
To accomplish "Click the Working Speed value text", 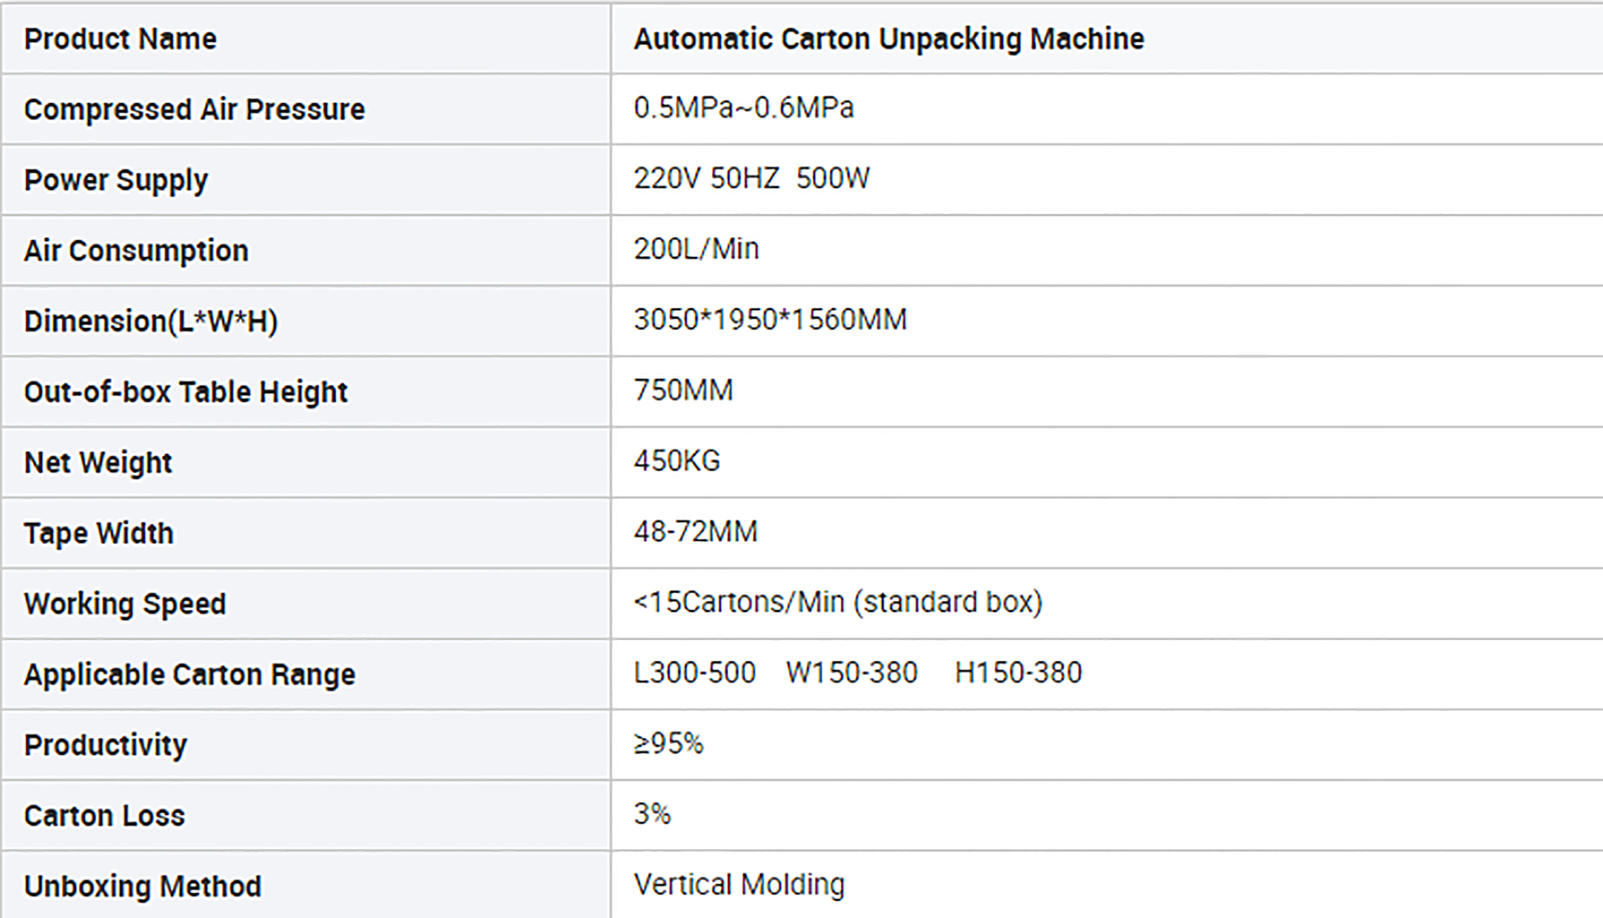I will tap(838, 602).
